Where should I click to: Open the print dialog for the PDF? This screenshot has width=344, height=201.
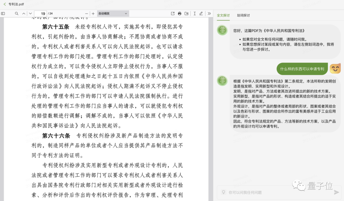(x=179, y=14)
